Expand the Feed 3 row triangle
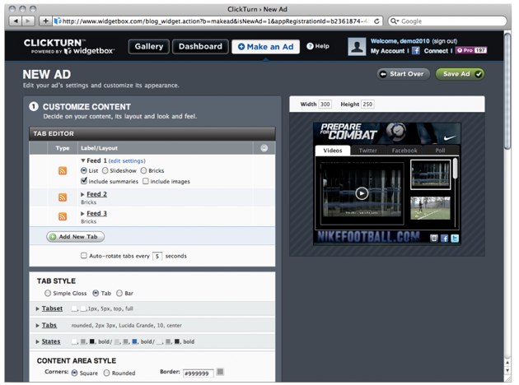The width and height of the screenshot is (519, 385). [x=82, y=214]
